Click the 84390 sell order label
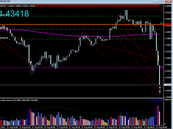This screenshot has height=129, width=173. 4,38
